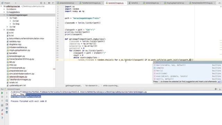Open simulateimbalancedcnn.py in project tree
The height and width of the screenshot is (125, 222).
(x=22, y=74)
